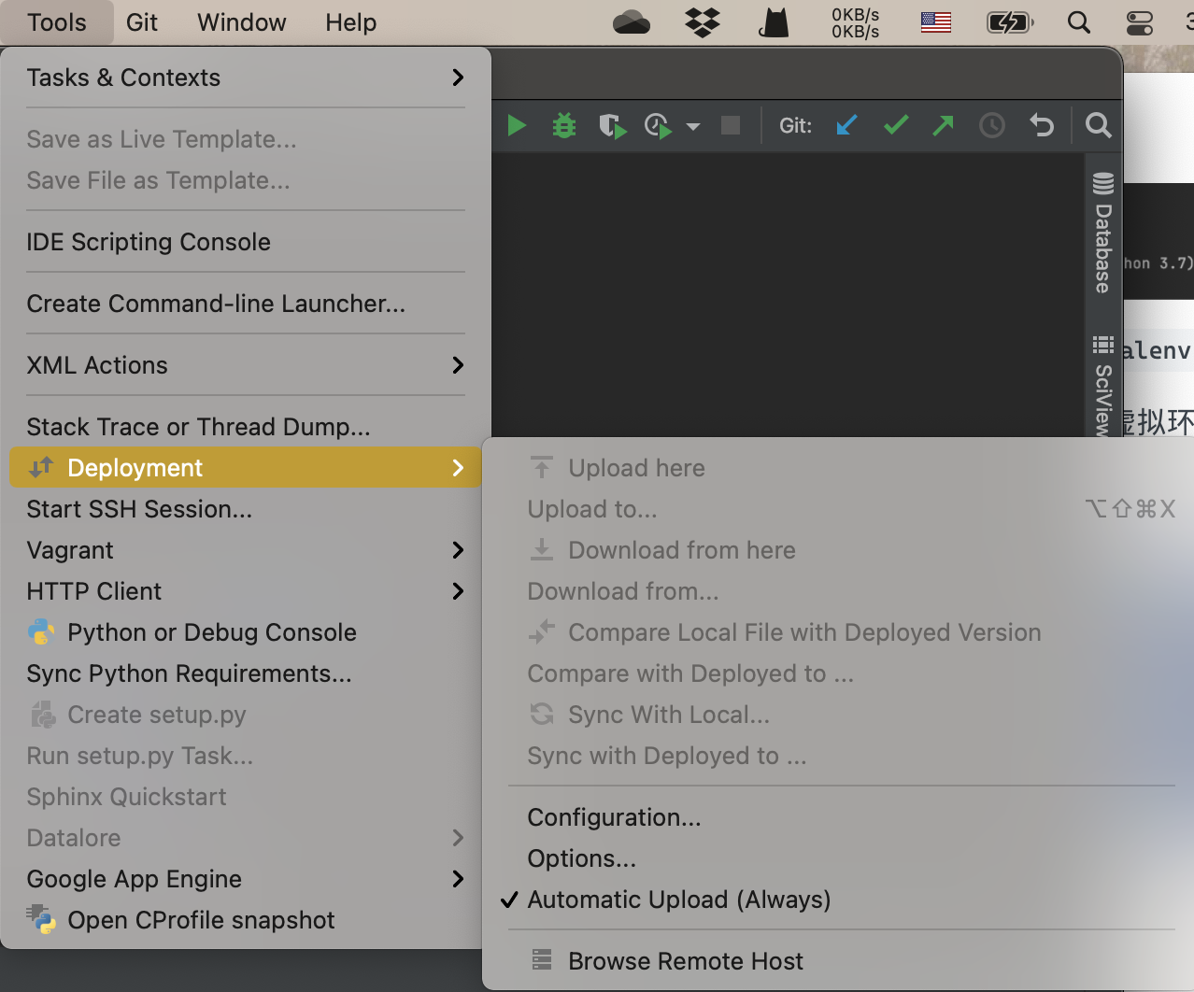The image size is (1194, 992).
Task: Open run profiler dropdown arrow
Action: (693, 126)
